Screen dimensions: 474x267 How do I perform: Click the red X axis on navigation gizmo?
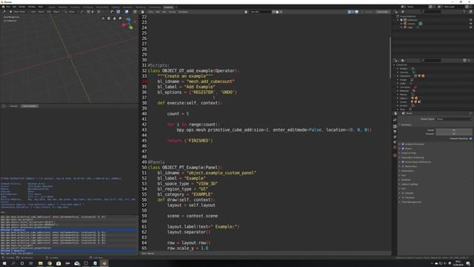pyautogui.click(x=124, y=25)
